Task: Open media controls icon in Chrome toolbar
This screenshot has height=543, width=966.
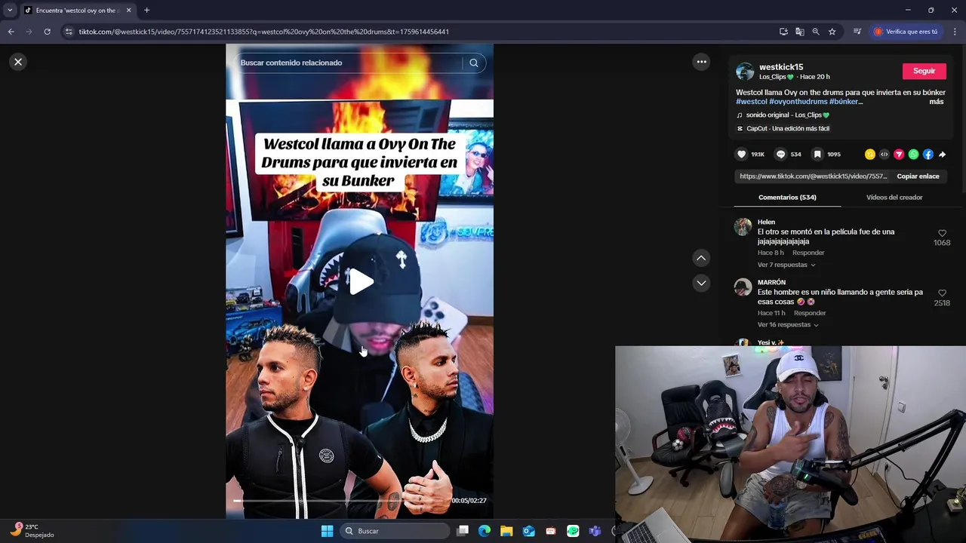Action: pyautogui.click(x=857, y=32)
